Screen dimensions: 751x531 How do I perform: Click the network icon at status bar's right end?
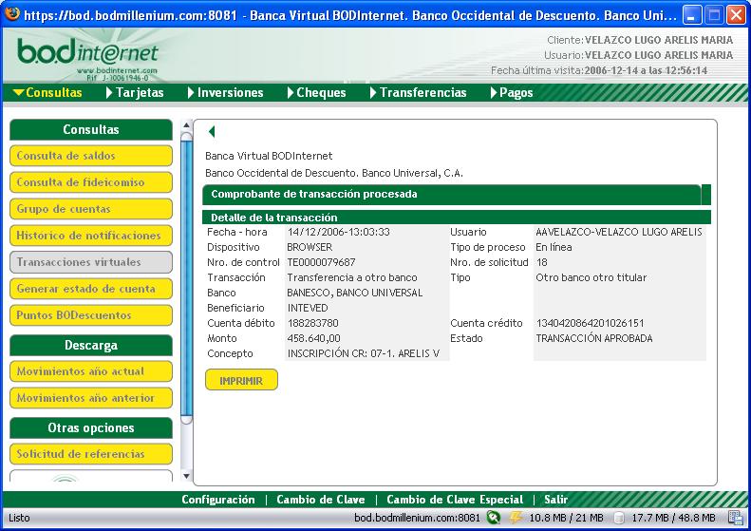pos(735,518)
